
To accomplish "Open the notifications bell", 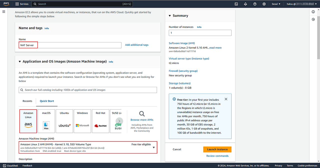I will pos(245,4).
